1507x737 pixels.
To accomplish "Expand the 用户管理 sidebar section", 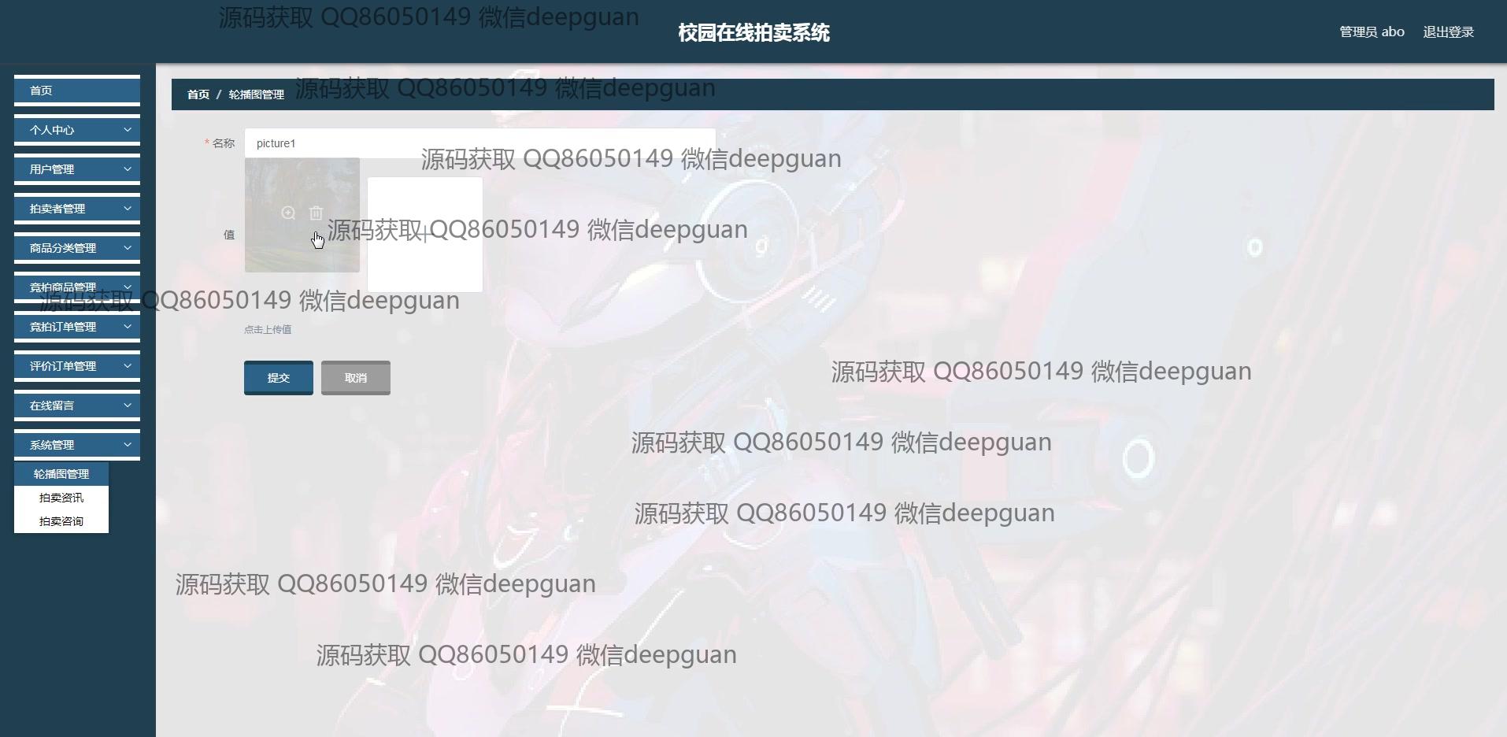I will pos(77,169).
